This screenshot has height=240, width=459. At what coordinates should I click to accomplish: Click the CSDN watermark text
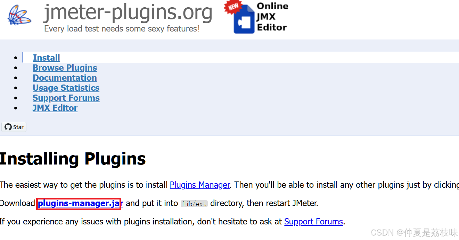(x=414, y=232)
